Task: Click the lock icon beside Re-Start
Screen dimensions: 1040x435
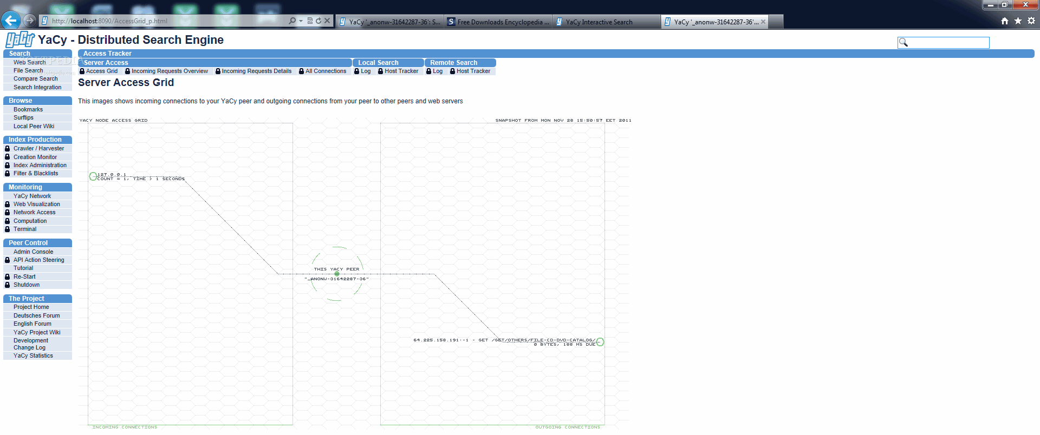Action: tap(8, 276)
